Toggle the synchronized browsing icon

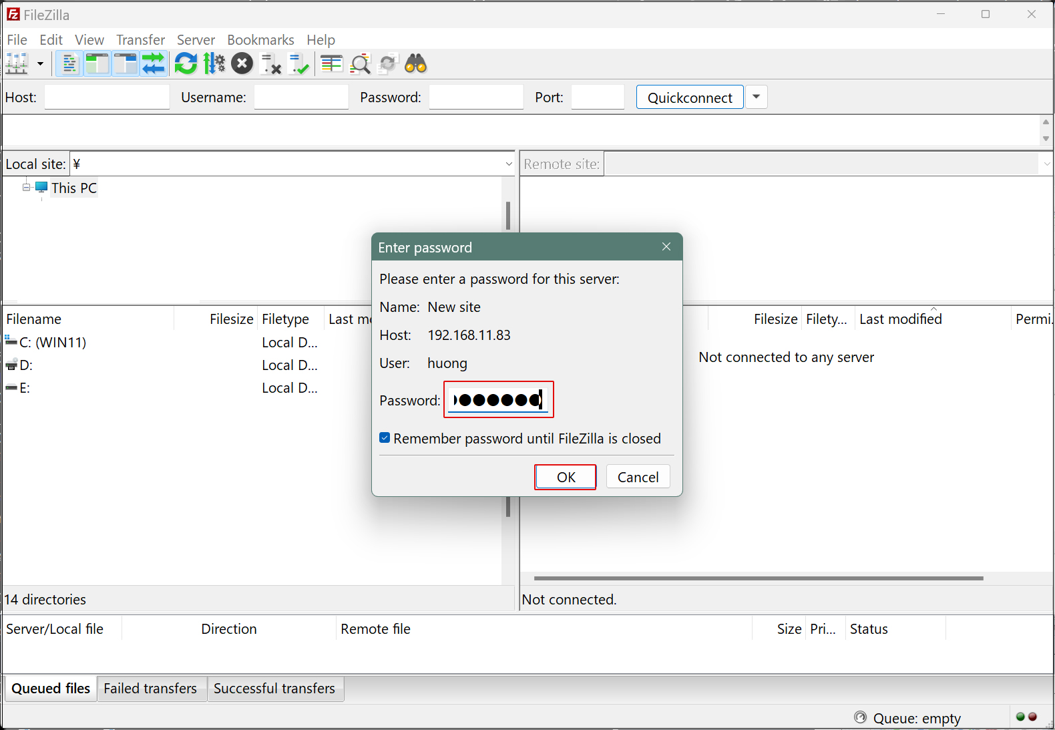point(388,64)
